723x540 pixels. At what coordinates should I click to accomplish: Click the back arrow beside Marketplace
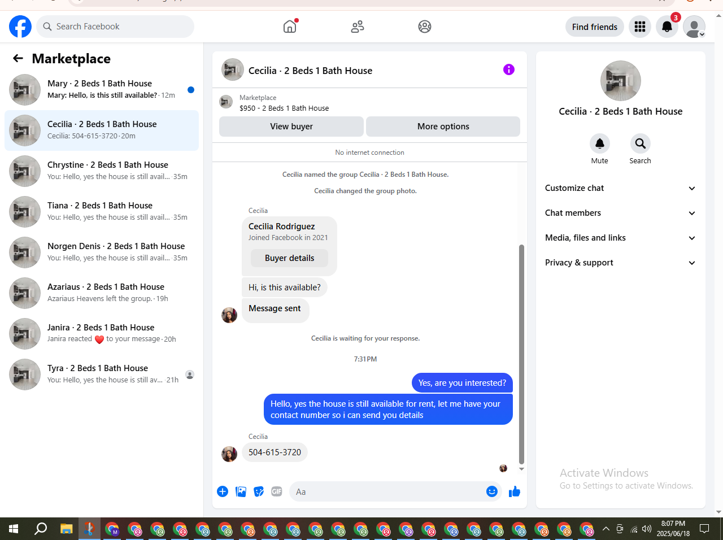click(18, 58)
